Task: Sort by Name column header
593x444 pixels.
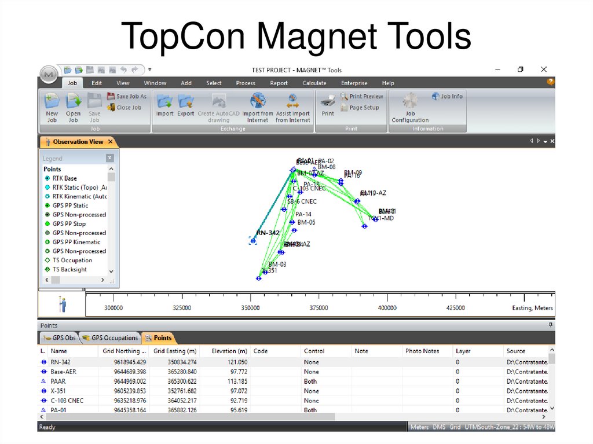Action: coord(72,351)
